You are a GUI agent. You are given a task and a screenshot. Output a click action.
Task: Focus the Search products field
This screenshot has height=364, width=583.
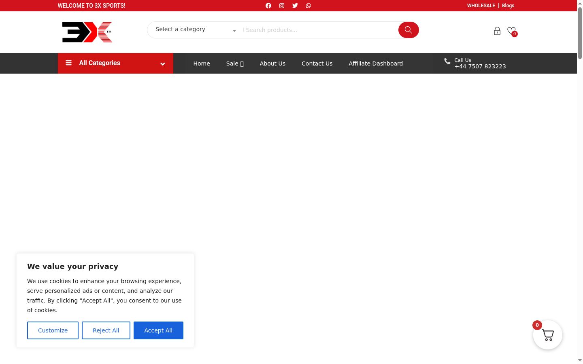[321, 30]
